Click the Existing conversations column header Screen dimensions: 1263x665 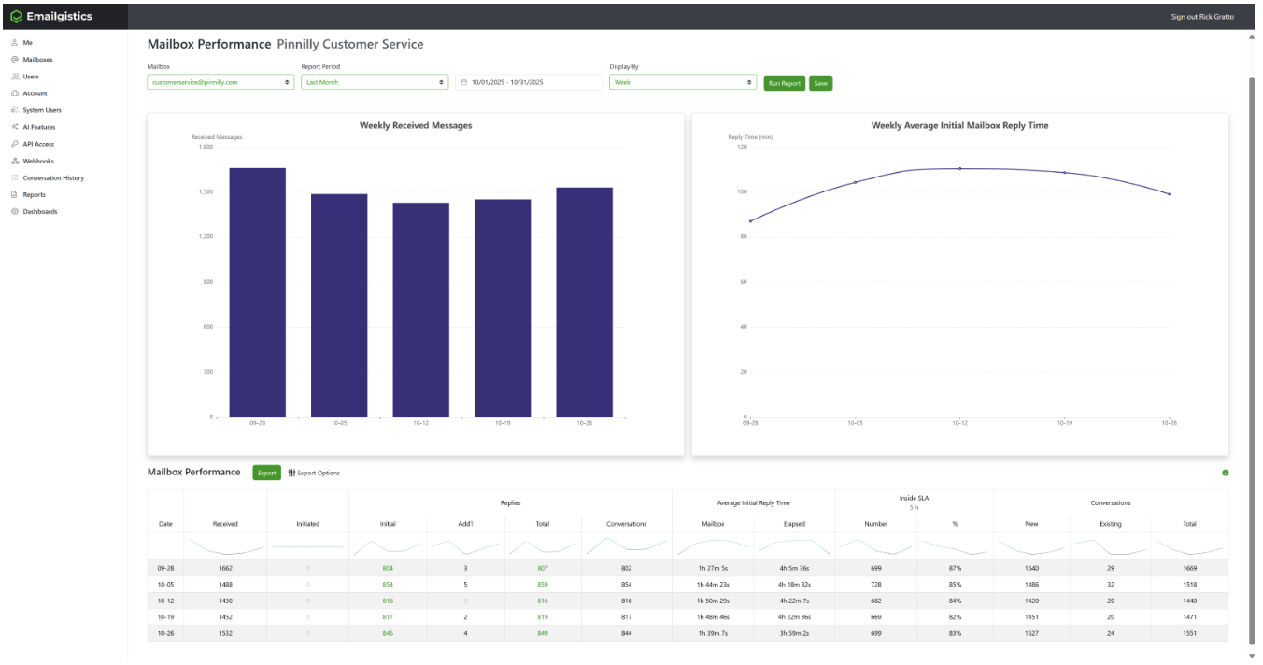[1111, 524]
